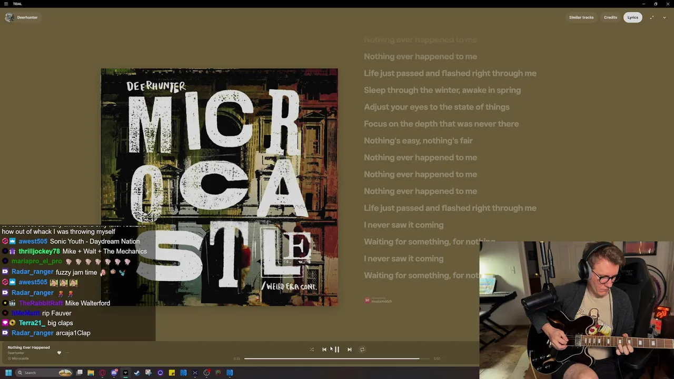Click the Musixmatch lyrics credit logo
The height and width of the screenshot is (379, 674).
[x=378, y=301]
